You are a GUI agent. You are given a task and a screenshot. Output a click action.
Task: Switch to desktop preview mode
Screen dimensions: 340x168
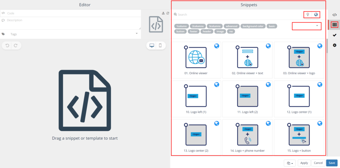coord(152,46)
